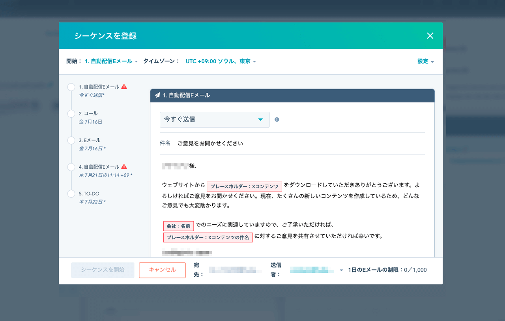Open step 1. 自動配信Eメール in sidebar
The height and width of the screenshot is (321, 505).
pyautogui.click(x=99, y=86)
